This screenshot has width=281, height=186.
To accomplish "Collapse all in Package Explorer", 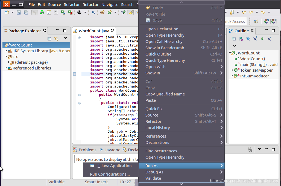I will pyautogui.click(x=49, y=39).
